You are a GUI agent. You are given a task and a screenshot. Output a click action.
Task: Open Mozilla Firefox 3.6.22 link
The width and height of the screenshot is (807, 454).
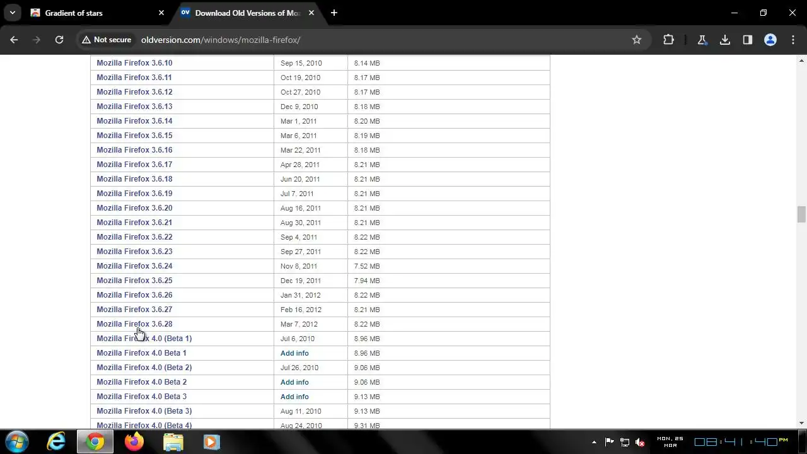click(134, 237)
